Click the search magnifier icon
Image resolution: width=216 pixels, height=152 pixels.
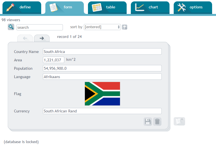pyautogui.click(x=11, y=27)
